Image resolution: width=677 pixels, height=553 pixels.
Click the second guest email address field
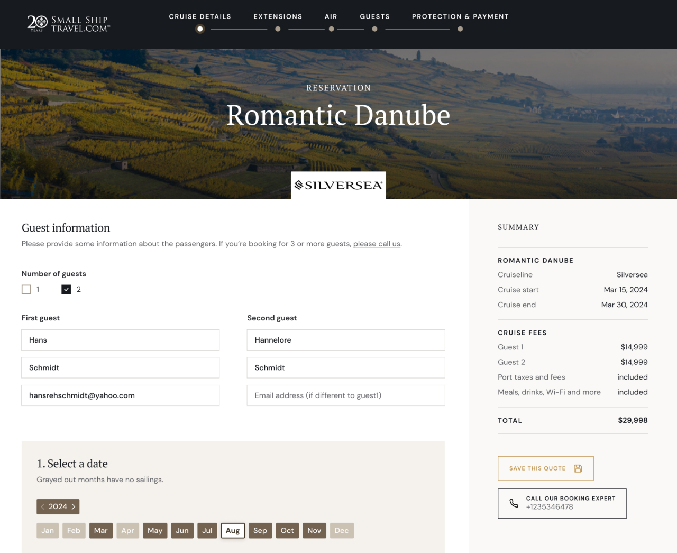(x=345, y=395)
